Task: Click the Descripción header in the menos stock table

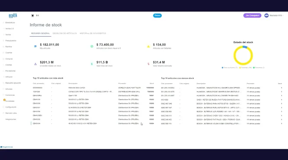Action: [x=201, y=84]
